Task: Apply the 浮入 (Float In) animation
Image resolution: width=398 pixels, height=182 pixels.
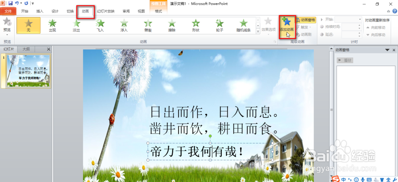Action: pos(124,25)
